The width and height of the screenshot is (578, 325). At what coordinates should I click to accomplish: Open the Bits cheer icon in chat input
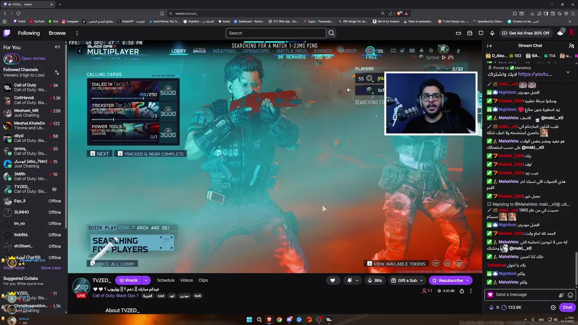(x=561, y=295)
